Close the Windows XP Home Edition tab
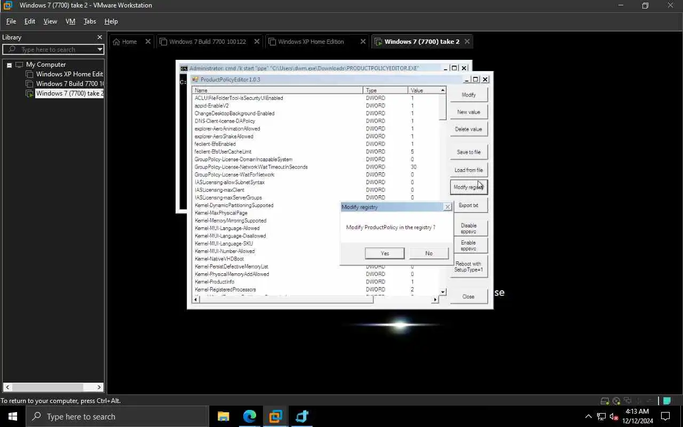The image size is (683, 427). 363,42
